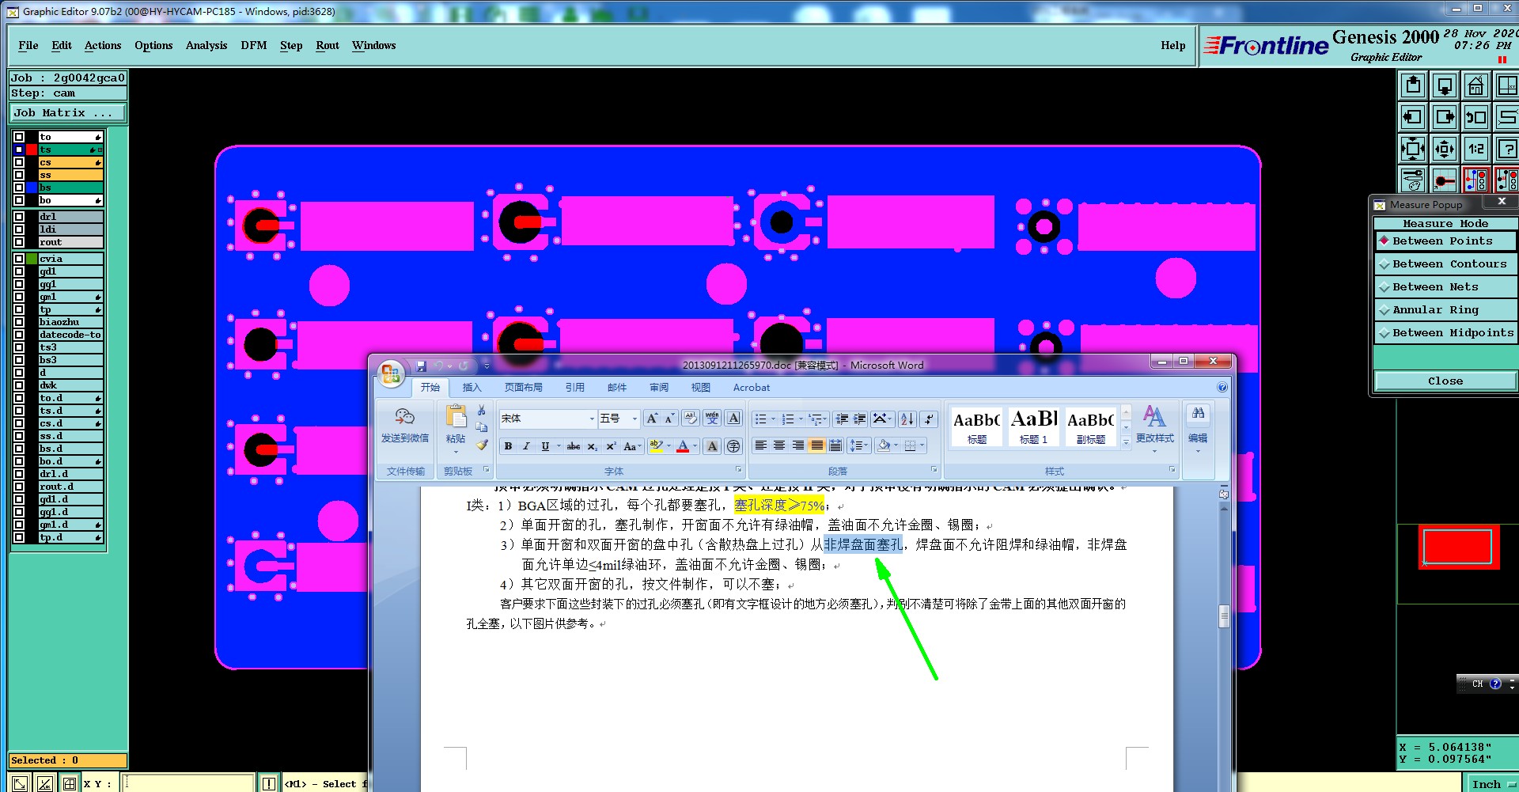Image resolution: width=1519 pixels, height=792 pixels.
Task: Click the Send to WeChat icon in Word
Action: 404,425
